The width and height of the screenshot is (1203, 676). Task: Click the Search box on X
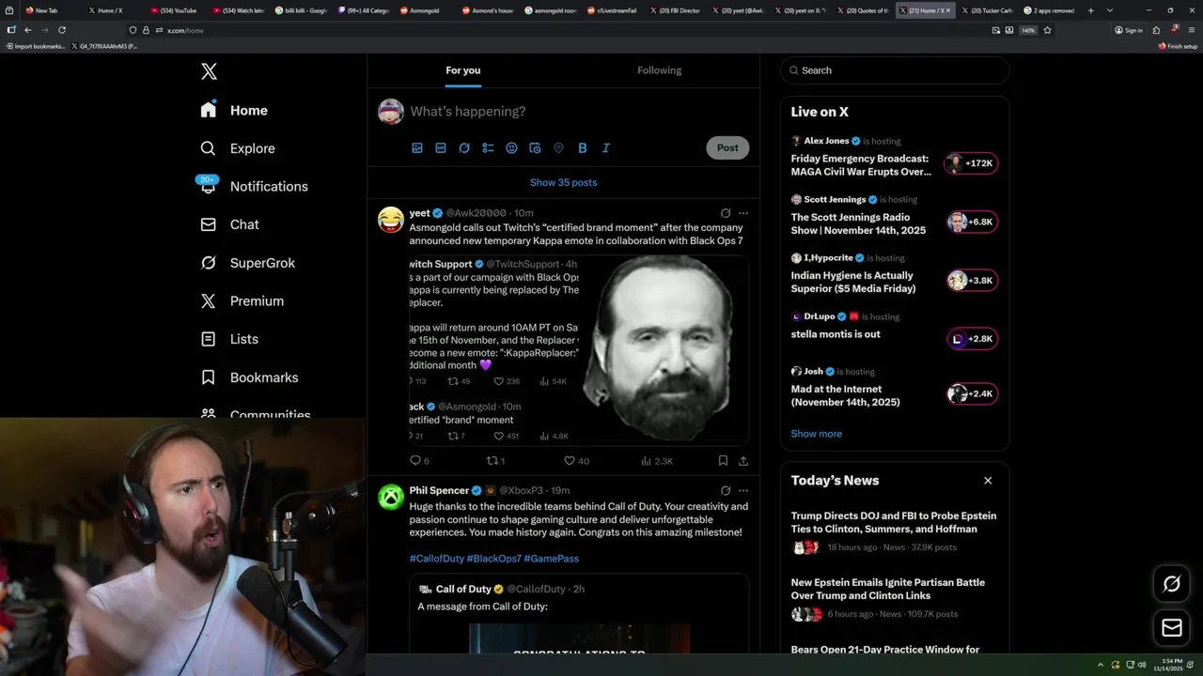coord(895,70)
